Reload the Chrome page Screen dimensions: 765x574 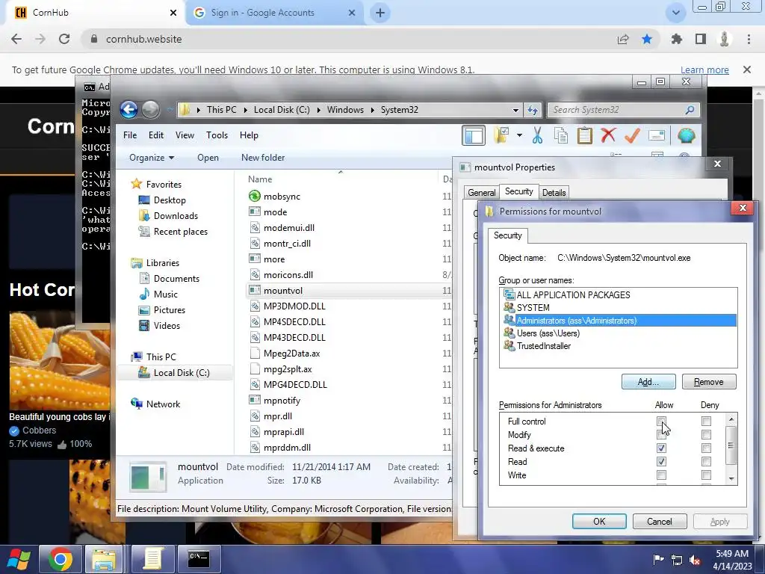coord(64,39)
